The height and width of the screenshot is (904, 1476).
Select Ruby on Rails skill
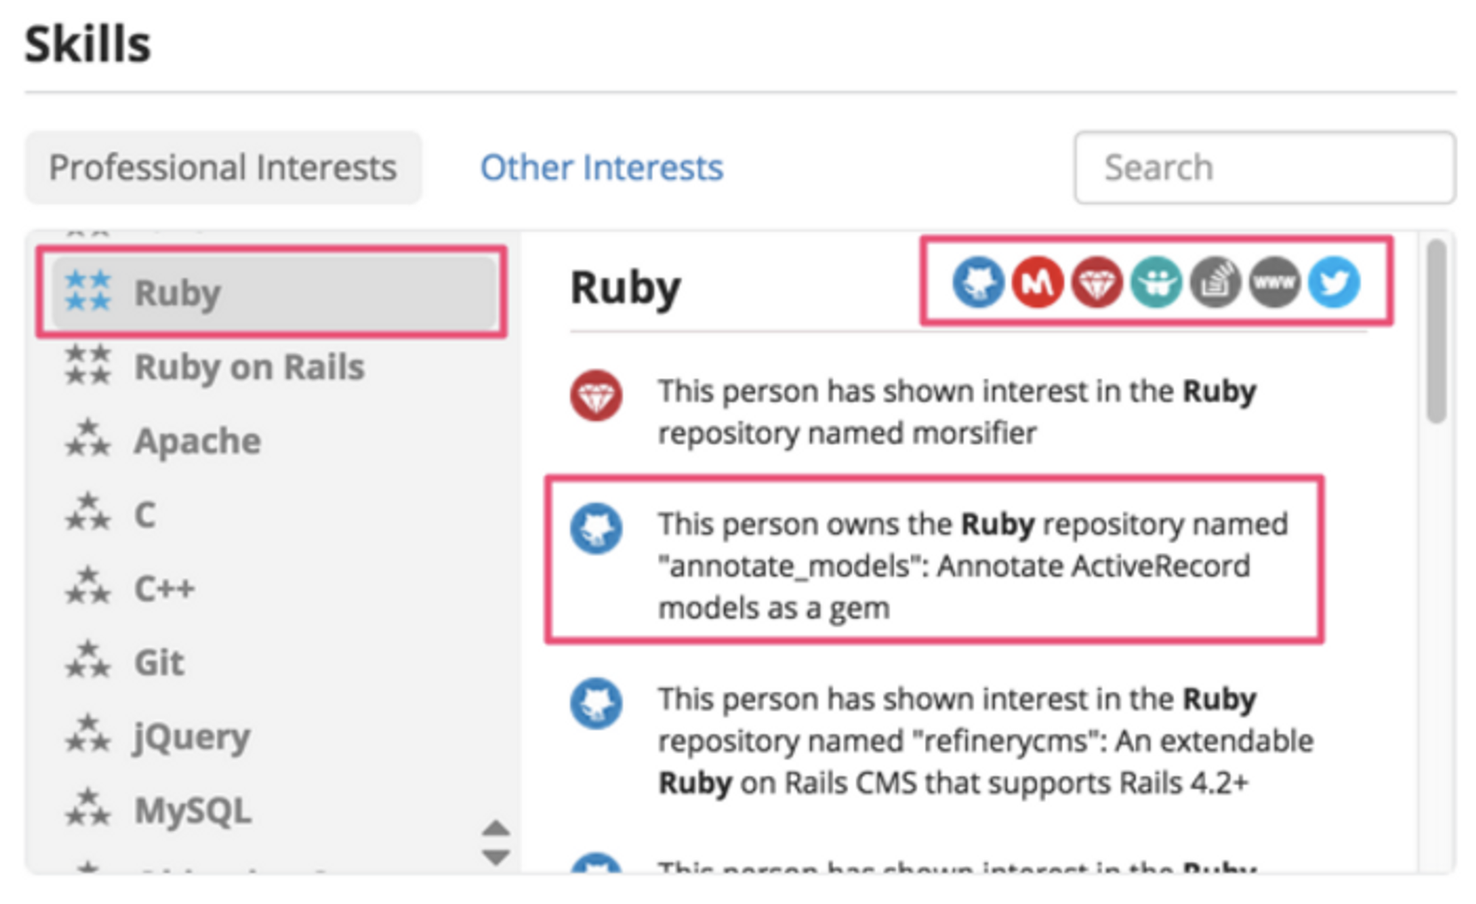(x=249, y=367)
